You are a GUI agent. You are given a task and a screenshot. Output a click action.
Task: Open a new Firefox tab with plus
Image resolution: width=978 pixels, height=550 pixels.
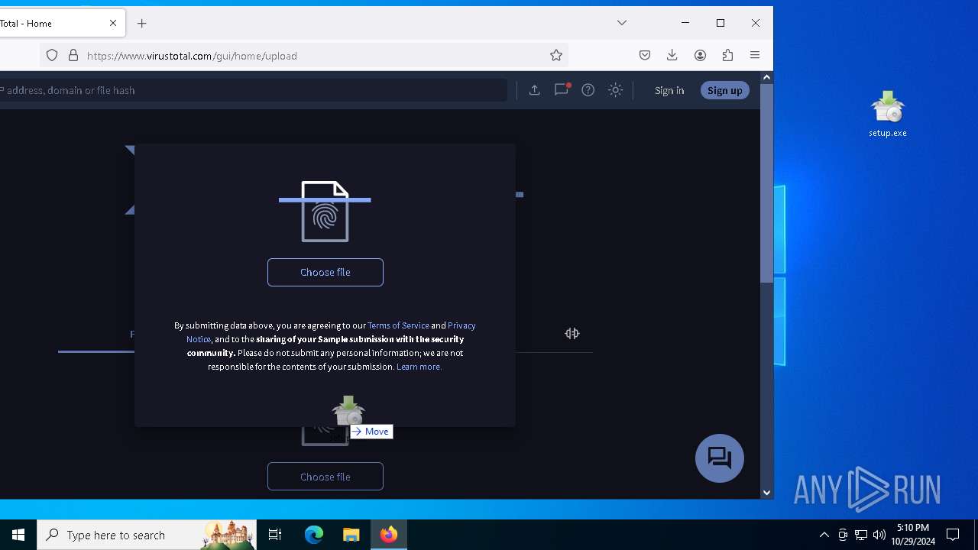[142, 24]
